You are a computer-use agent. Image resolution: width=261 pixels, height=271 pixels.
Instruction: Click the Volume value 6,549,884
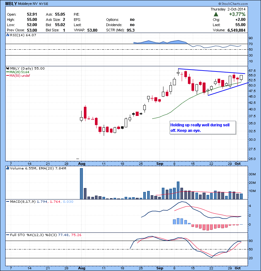point(236,30)
